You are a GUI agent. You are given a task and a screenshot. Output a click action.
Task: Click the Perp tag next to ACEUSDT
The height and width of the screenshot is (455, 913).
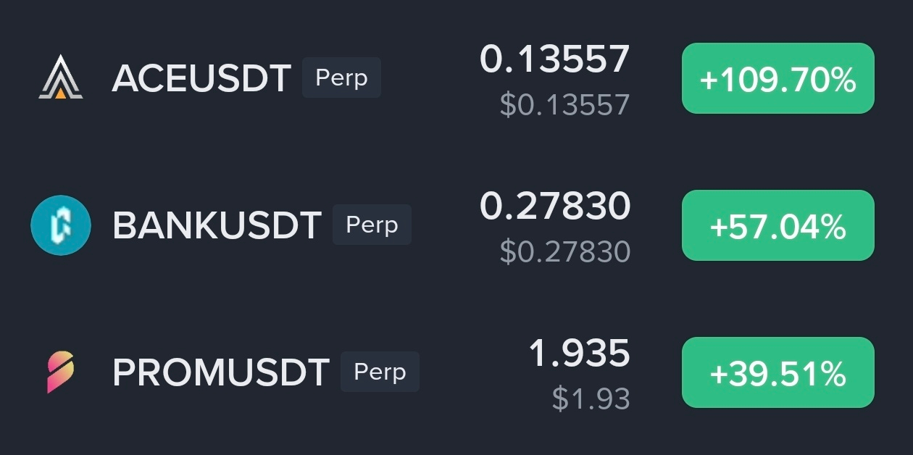(x=341, y=78)
